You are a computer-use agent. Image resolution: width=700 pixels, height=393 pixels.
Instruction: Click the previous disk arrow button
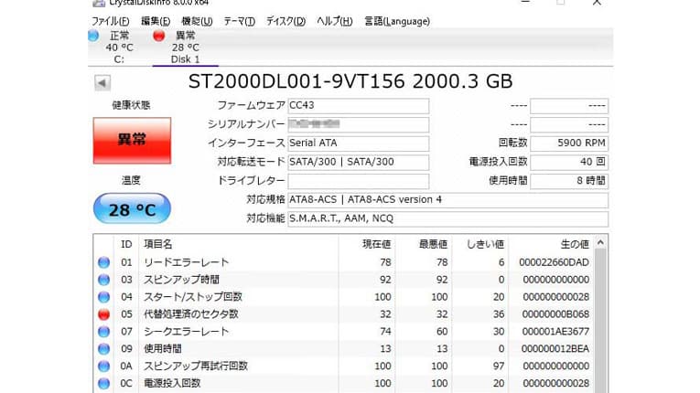tap(102, 82)
